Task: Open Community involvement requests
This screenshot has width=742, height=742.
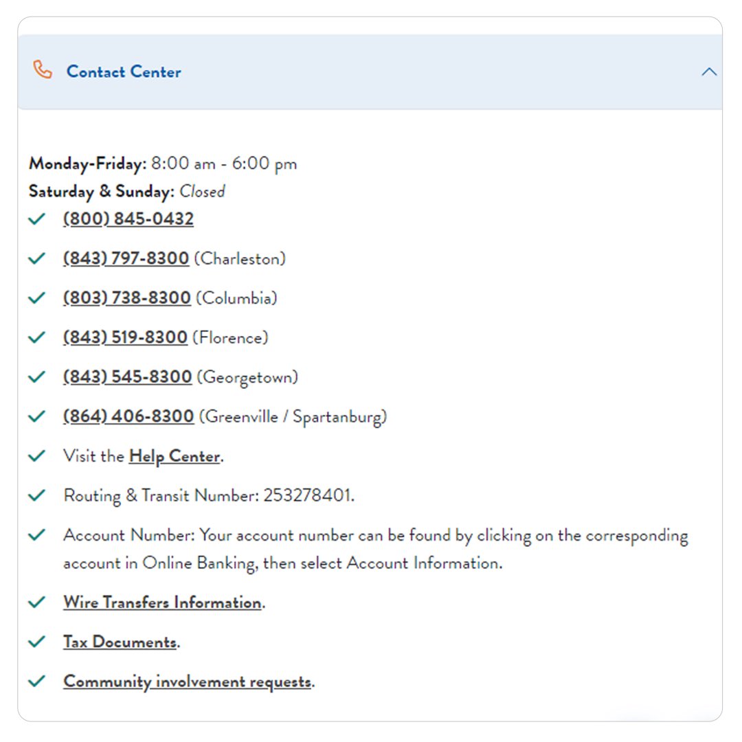Action: coord(185,681)
